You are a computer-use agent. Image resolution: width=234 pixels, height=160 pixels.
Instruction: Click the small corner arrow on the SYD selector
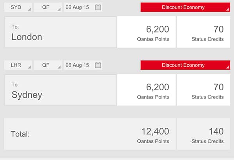29,10
